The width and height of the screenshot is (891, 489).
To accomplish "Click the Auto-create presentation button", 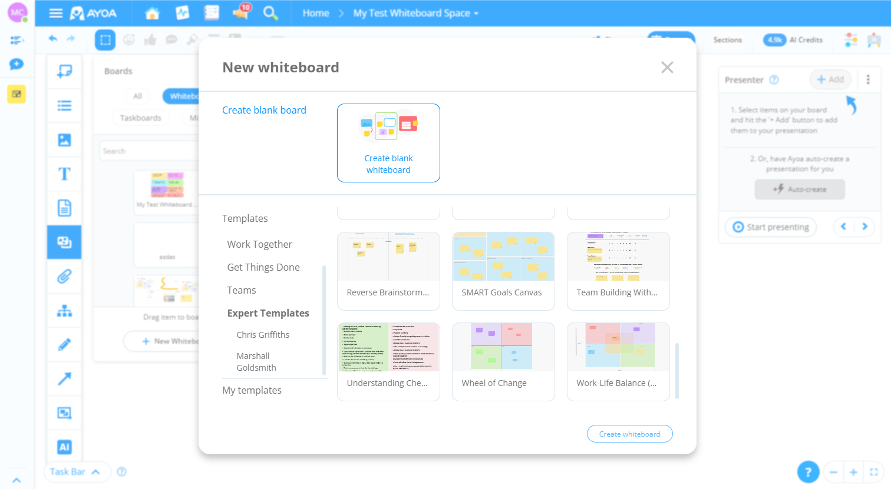I will [x=800, y=189].
